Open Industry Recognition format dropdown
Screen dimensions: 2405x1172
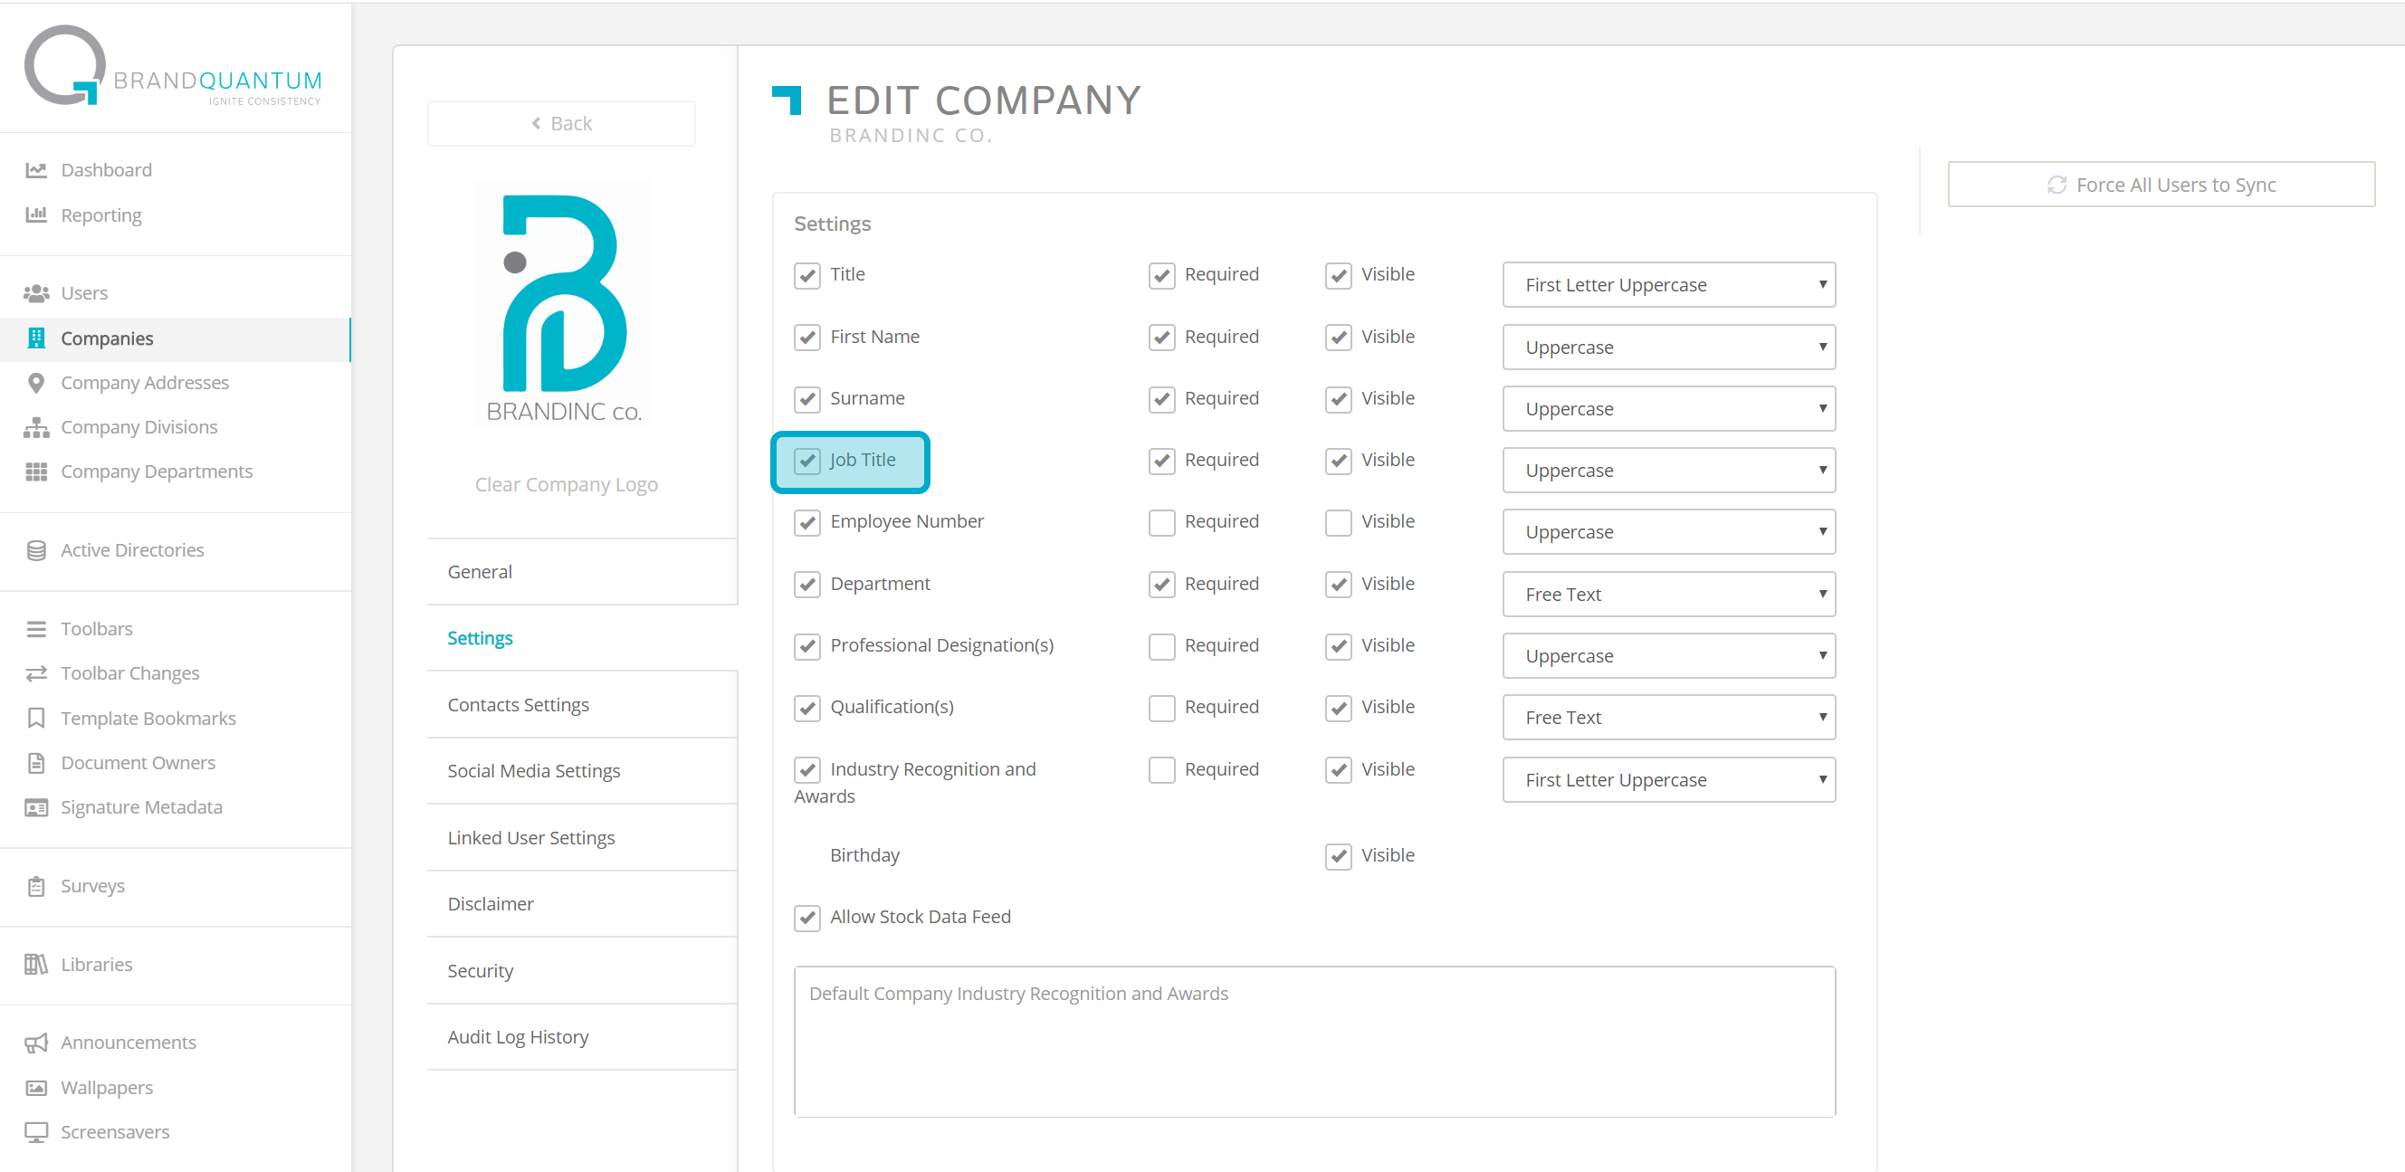[x=1667, y=779]
